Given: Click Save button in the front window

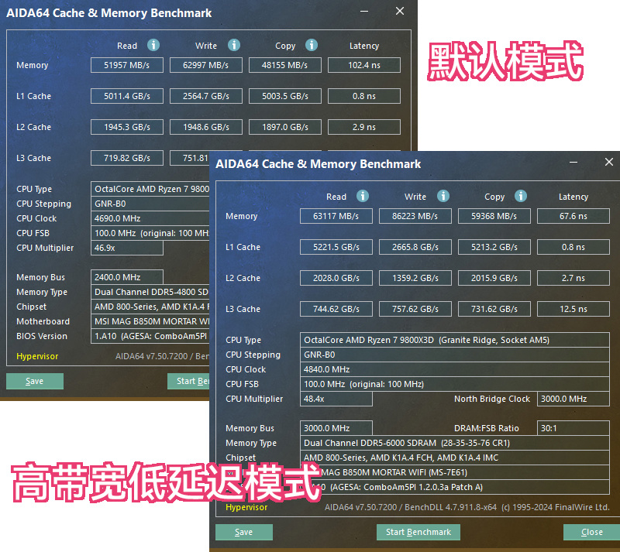Looking at the screenshot, I should 244,532.
